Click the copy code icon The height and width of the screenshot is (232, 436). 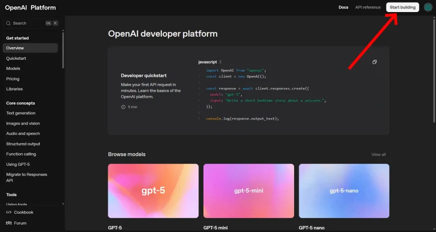pyautogui.click(x=374, y=62)
